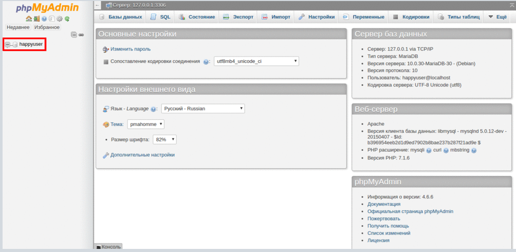Open help icon next to mbstring
This screenshot has width=516, height=252.
473,150
